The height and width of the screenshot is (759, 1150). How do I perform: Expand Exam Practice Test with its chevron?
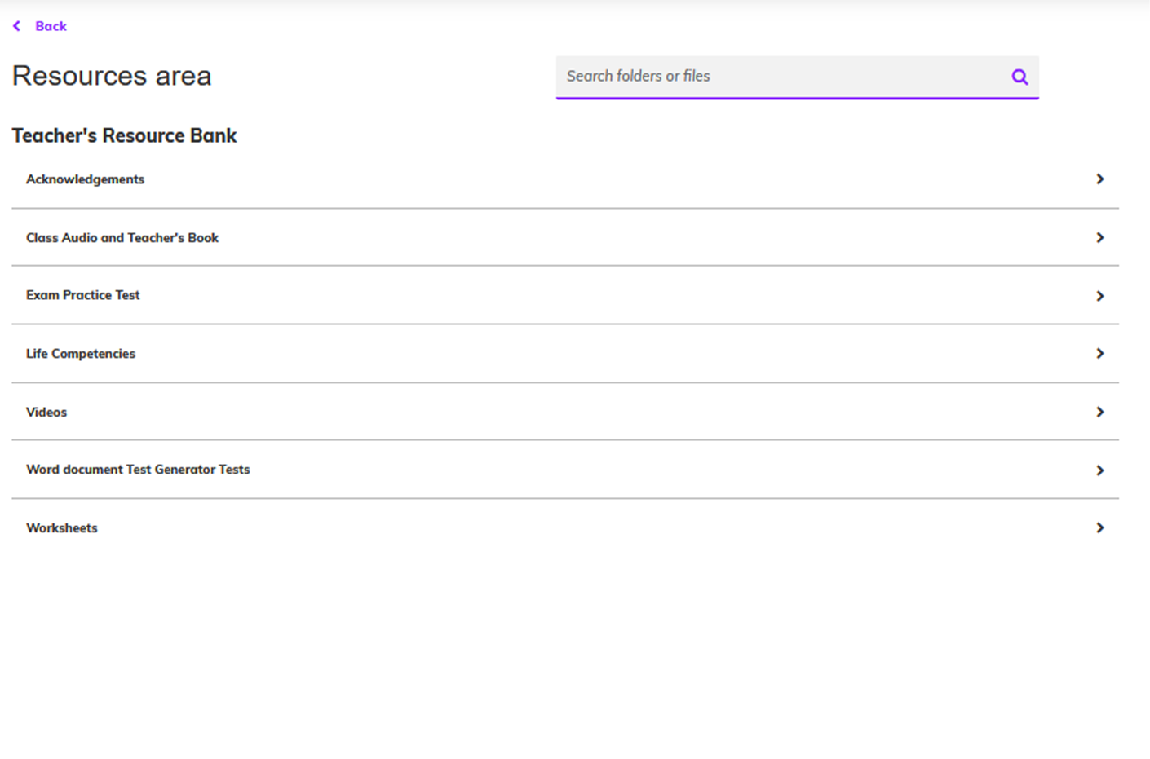(1099, 296)
